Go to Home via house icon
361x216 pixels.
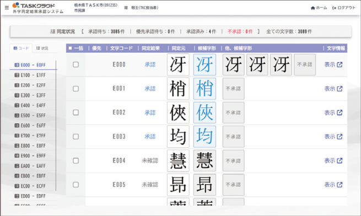[319, 8]
